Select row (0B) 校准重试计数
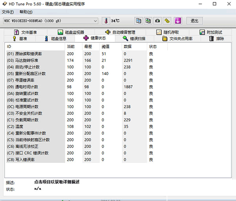 [87, 100]
